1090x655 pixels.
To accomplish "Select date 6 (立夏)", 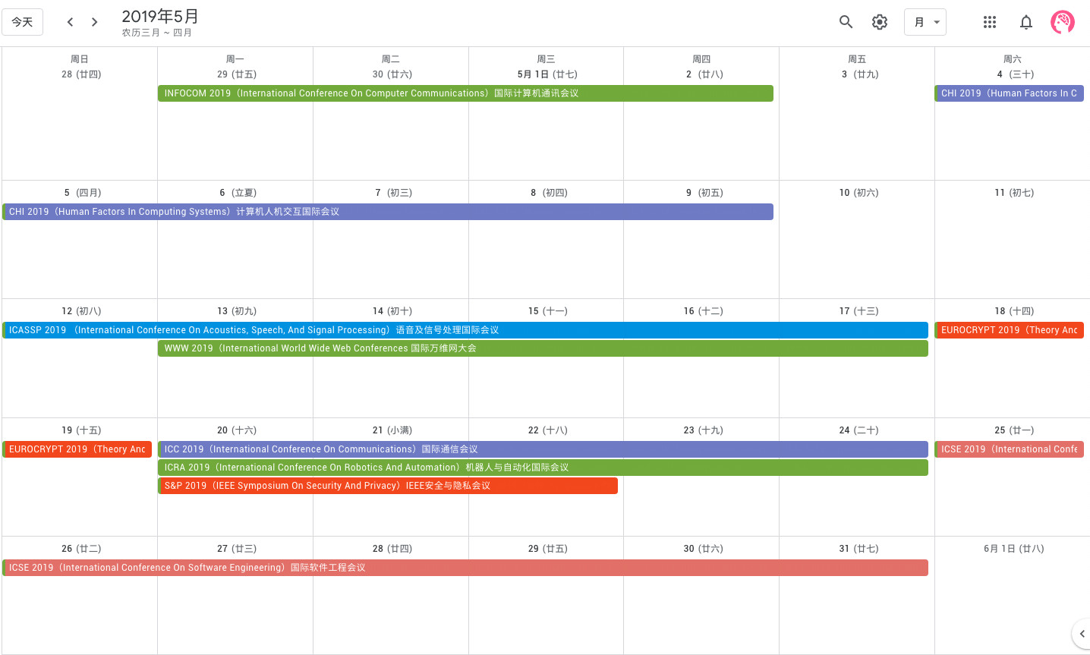I will pyautogui.click(x=238, y=193).
